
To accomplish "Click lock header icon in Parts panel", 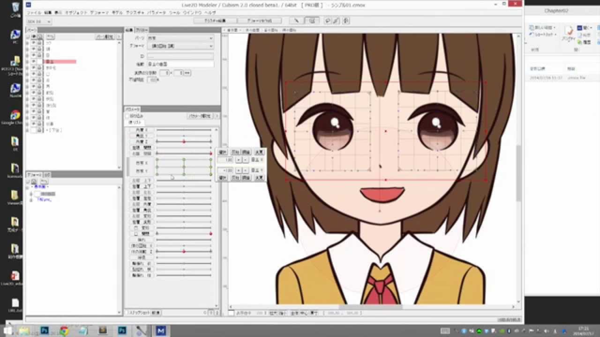I will click(x=40, y=37).
